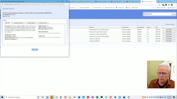The image size is (177, 99).
Task: Open File Explorer from the taskbar
Action: 70,97
